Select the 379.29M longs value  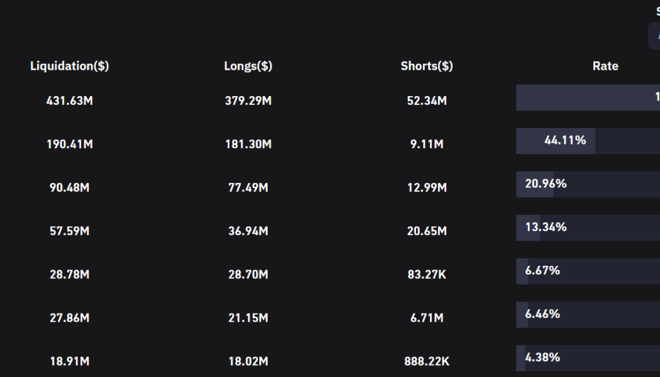tap(248, 101)
